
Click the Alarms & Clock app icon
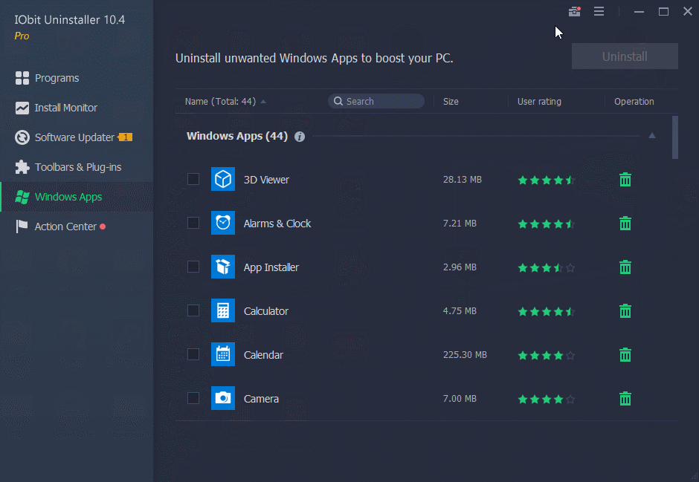(223, 223)
